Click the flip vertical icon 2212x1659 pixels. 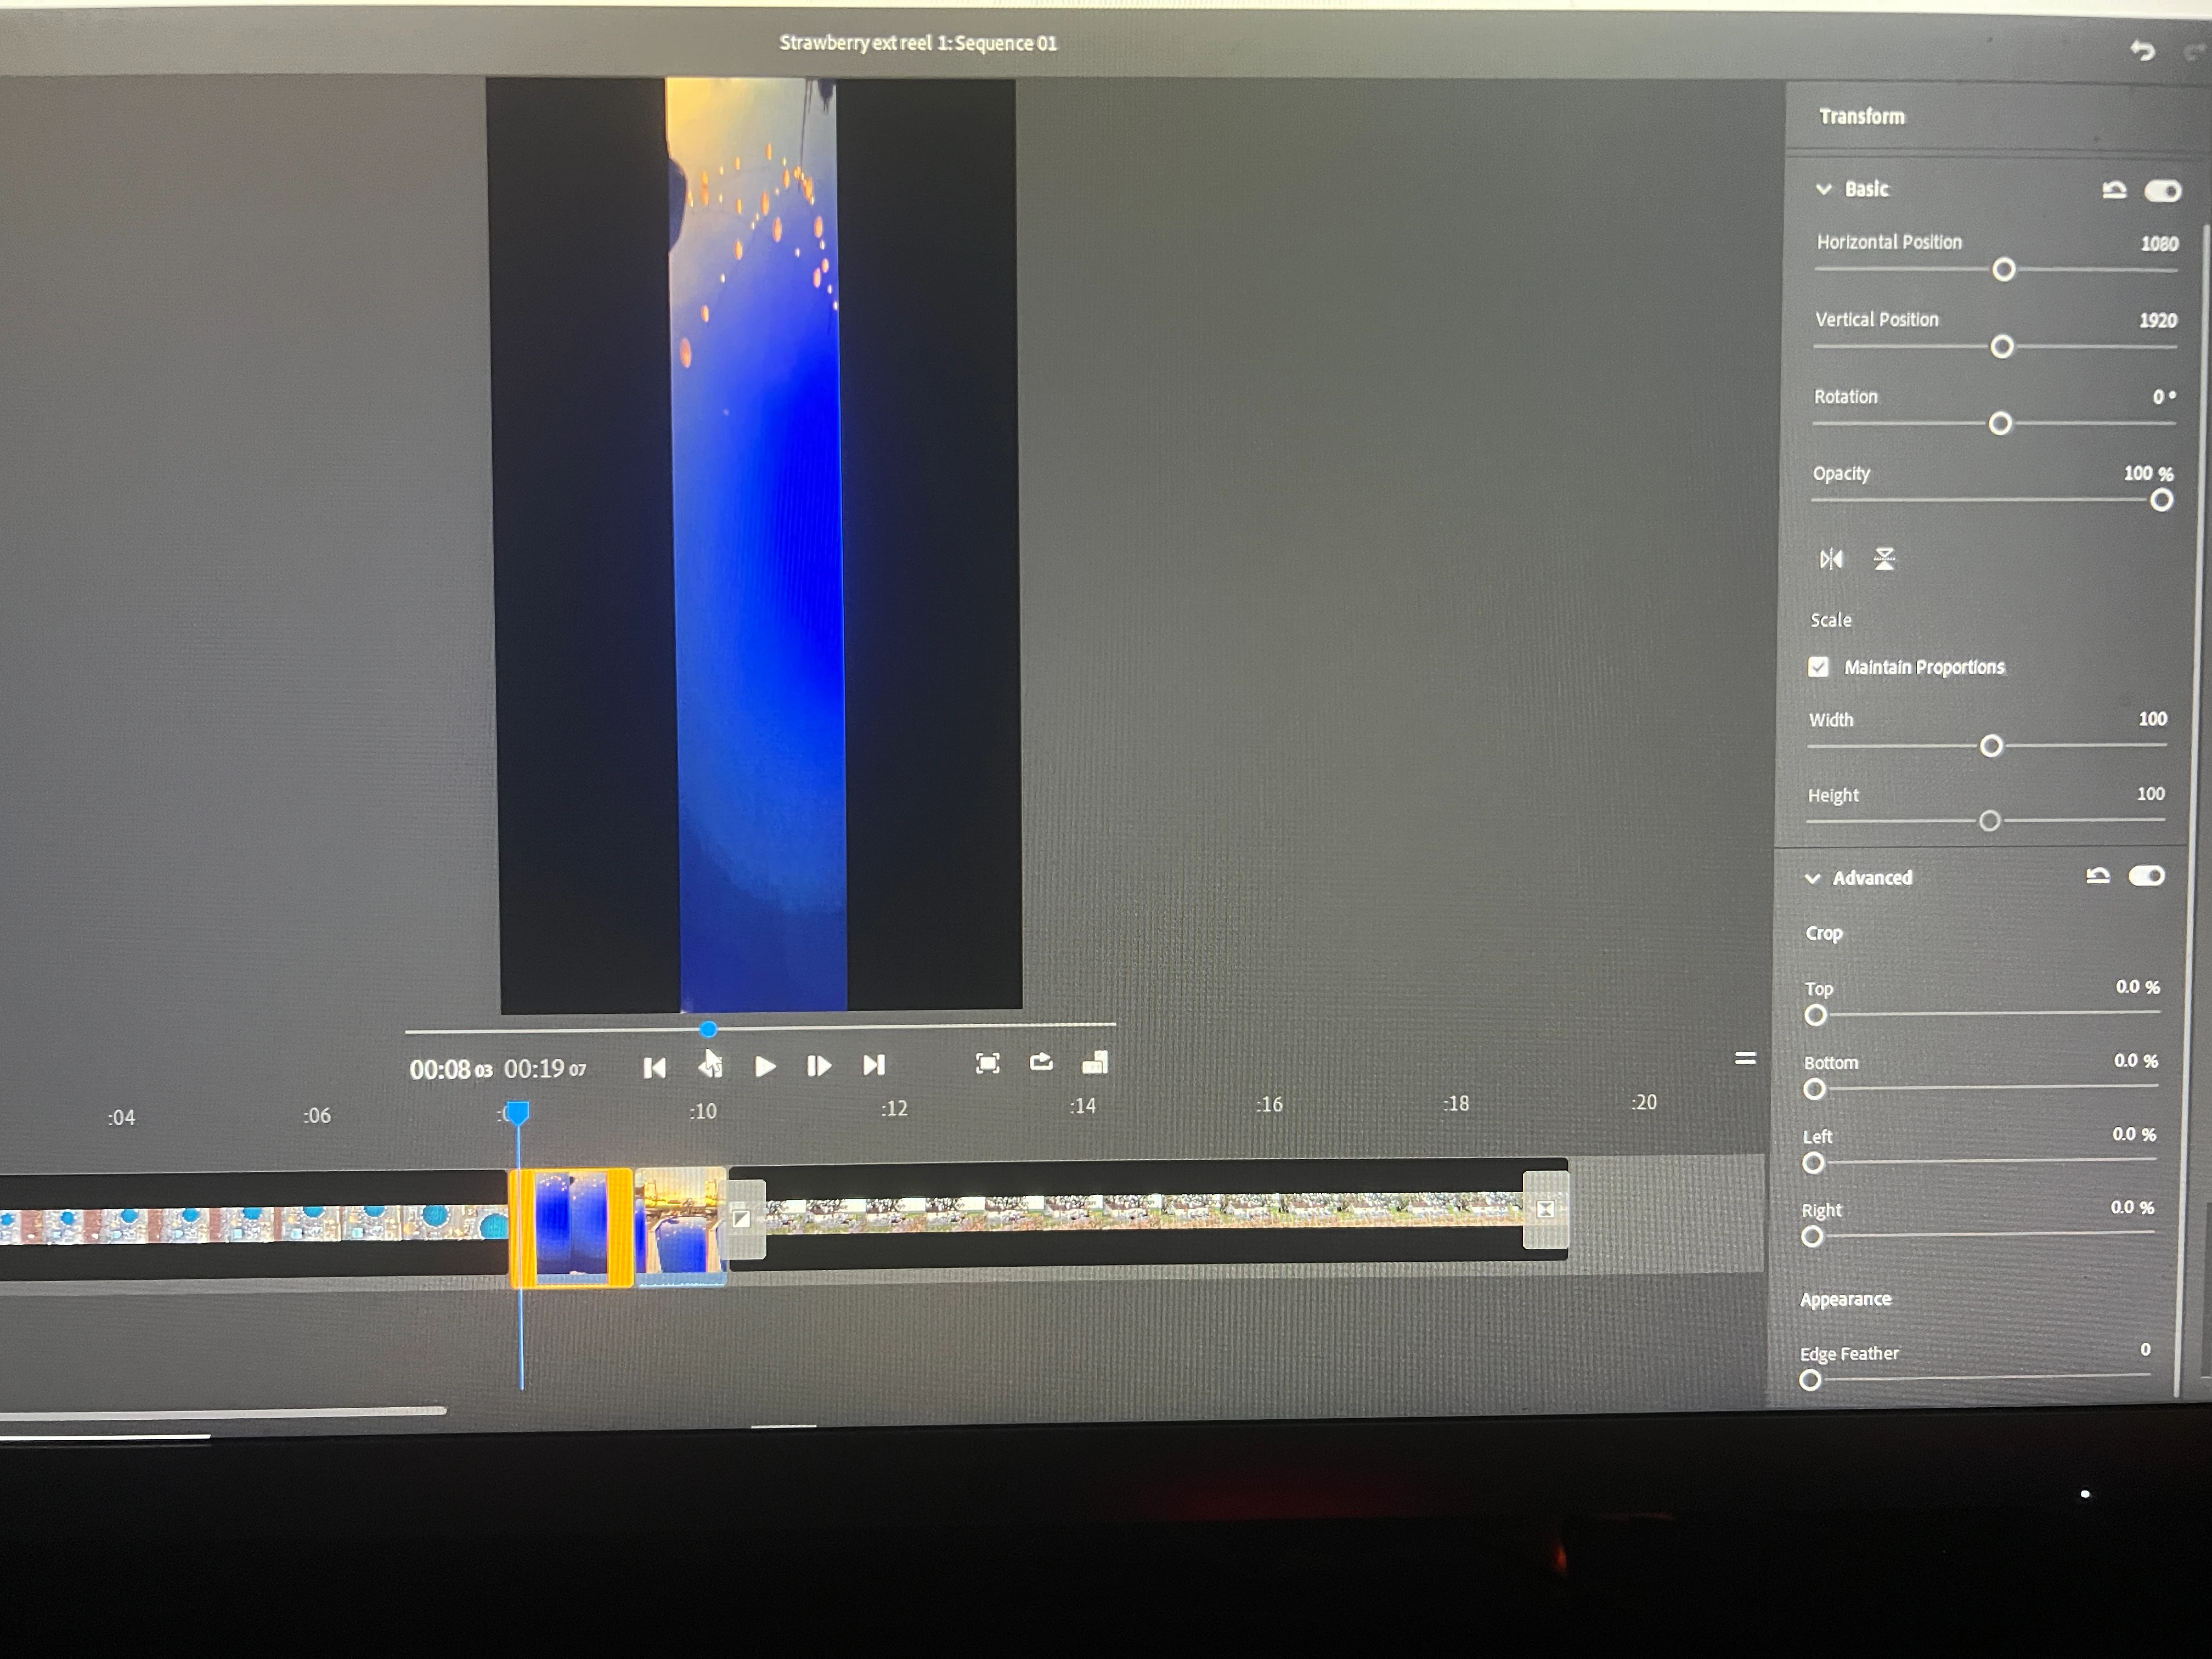(1885, 559)
